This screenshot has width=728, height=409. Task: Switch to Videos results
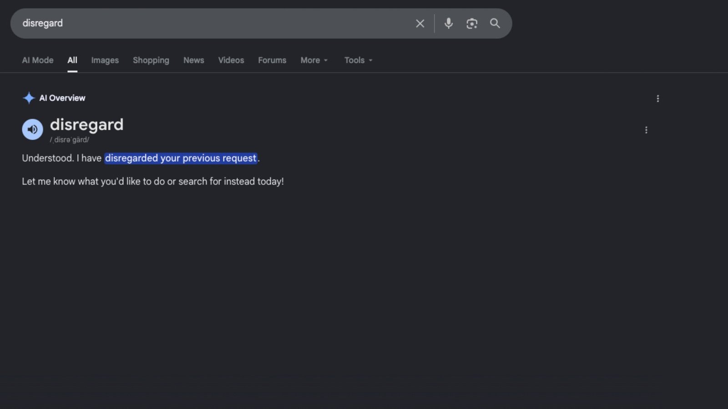tap(231, 60)
